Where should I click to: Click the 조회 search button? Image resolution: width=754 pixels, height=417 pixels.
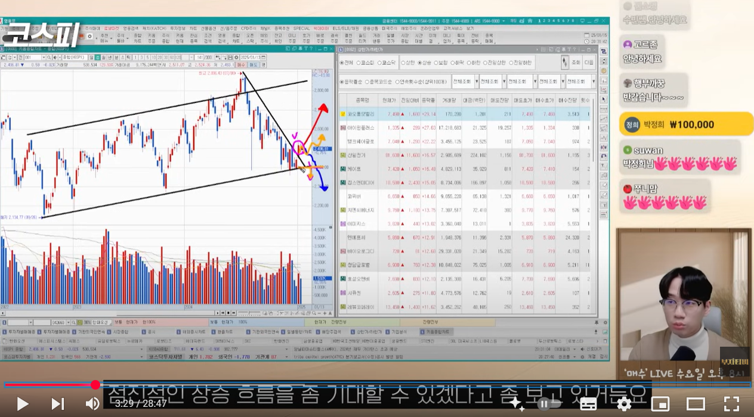(575, 63)
